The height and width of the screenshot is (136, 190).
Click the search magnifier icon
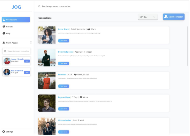point(39,6)
